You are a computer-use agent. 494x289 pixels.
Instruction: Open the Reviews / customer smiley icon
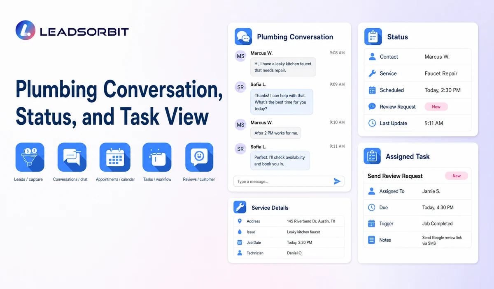[x=199, y=157]
